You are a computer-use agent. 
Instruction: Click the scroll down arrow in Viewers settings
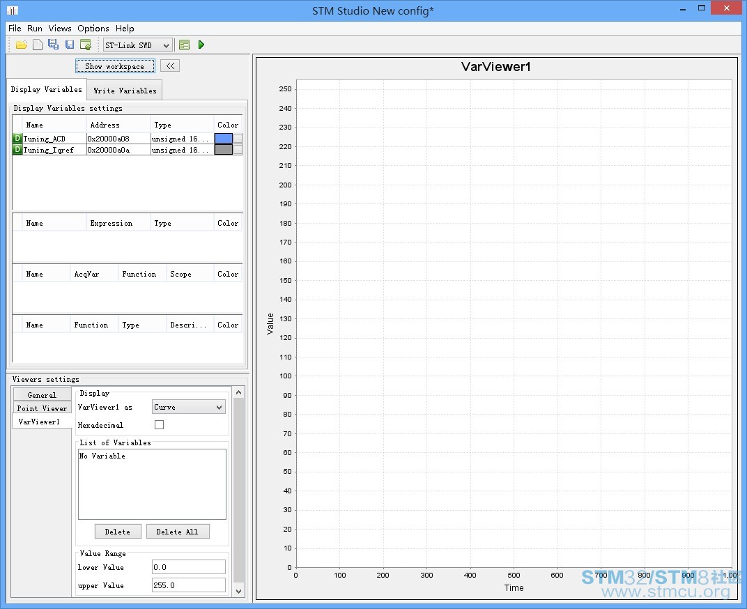click(239, 591)
